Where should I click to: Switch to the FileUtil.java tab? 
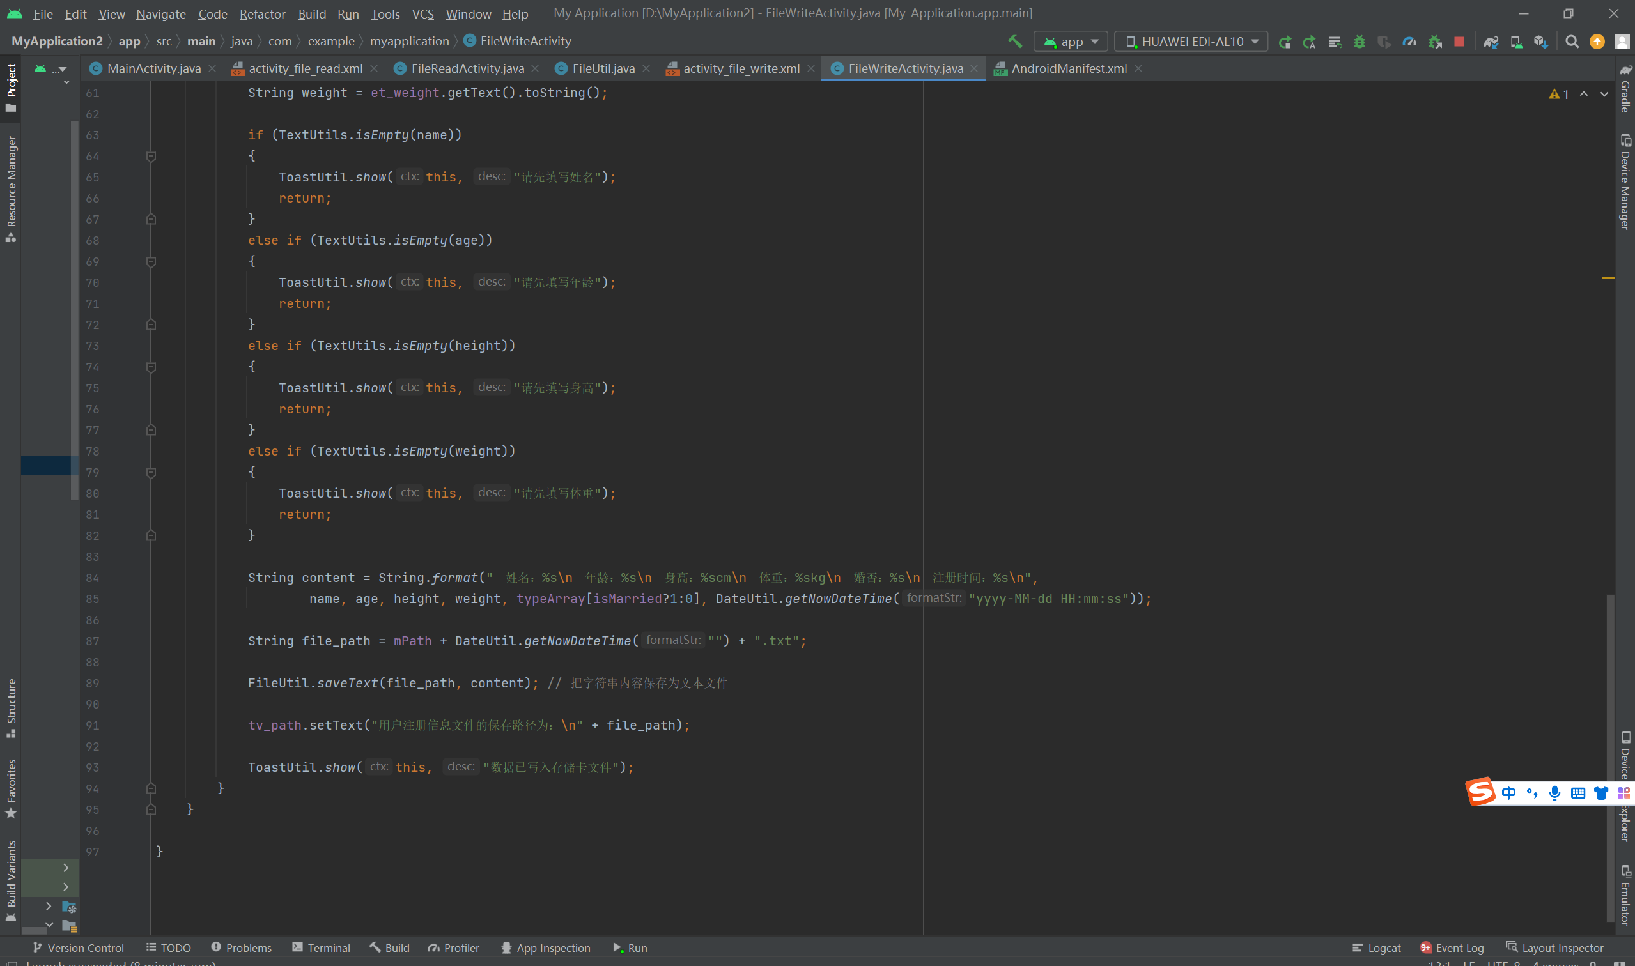603,68
